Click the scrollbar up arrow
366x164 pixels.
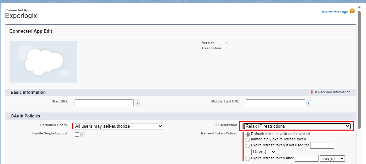pyautogui.click(x=359, y=7)
